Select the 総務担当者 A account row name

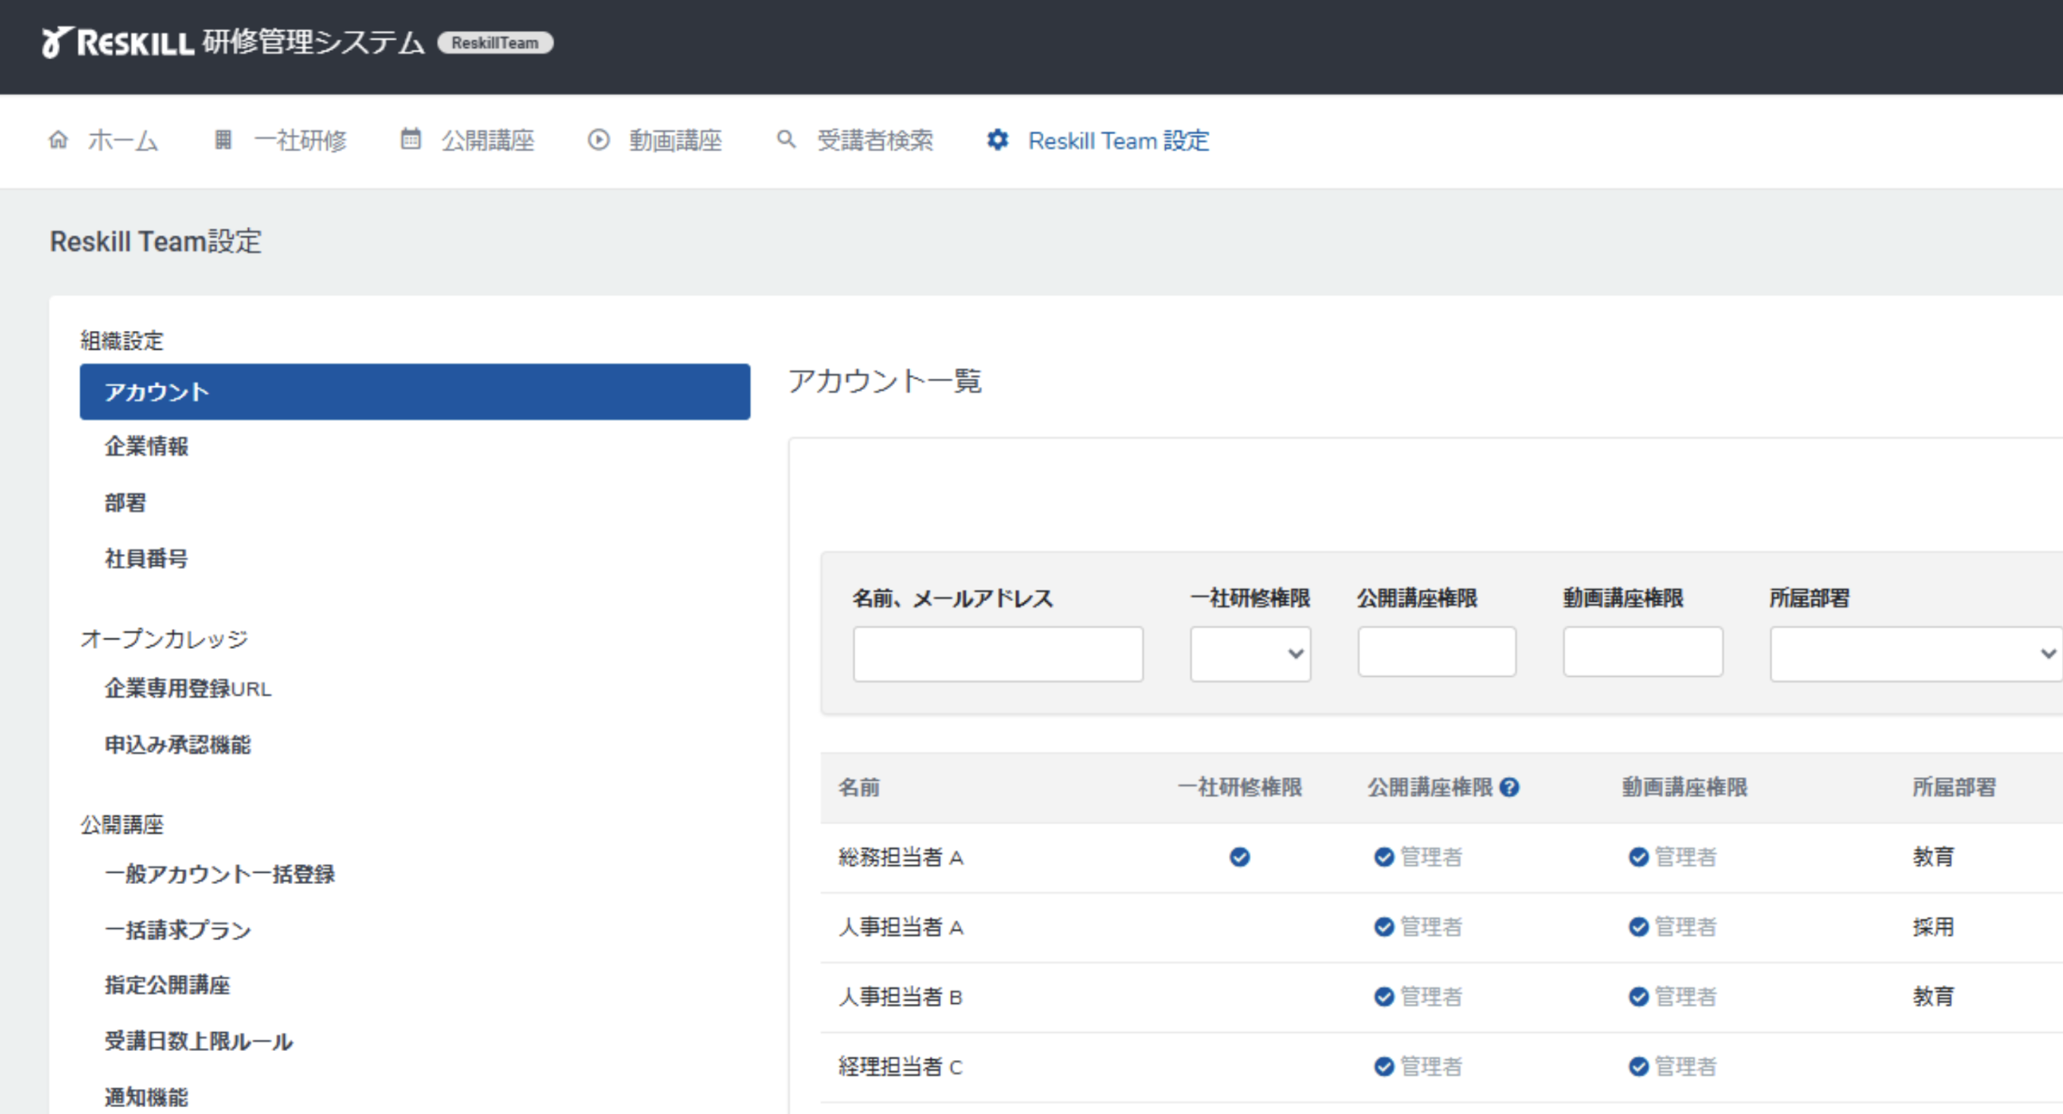click(901, 858)
